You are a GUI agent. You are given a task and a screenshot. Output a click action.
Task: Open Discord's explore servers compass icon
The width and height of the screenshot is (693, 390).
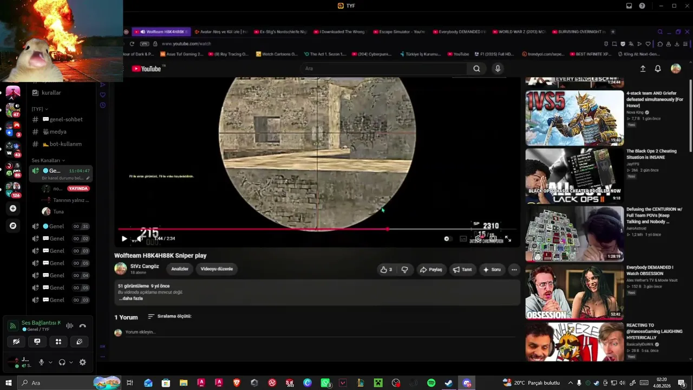point(13,225)
